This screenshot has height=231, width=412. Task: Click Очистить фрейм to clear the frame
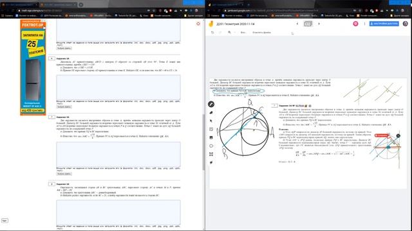tap(261, 33)
